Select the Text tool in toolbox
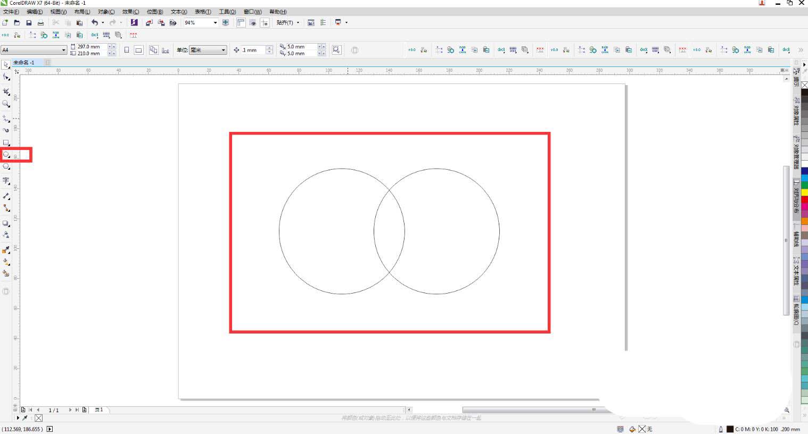Image resolution: width=808 pixels, height=434 pixels. click(x=6, y=181)
